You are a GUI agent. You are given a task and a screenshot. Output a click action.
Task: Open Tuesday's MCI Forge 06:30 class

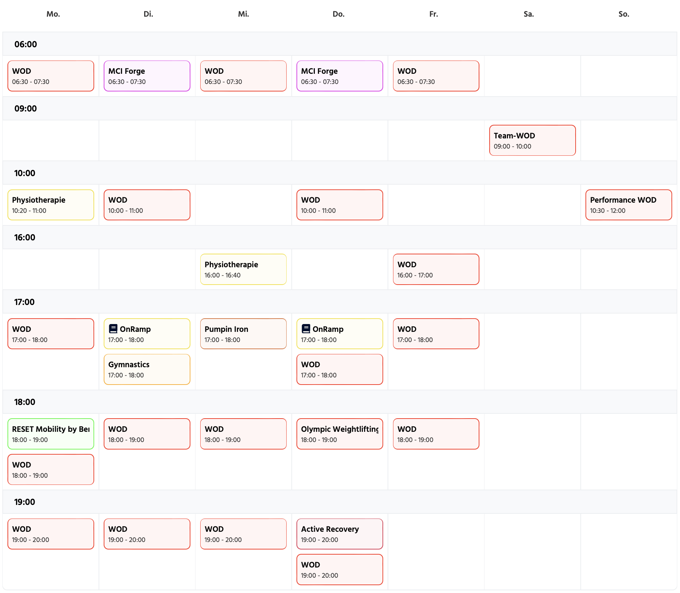[x=147, y=76]
